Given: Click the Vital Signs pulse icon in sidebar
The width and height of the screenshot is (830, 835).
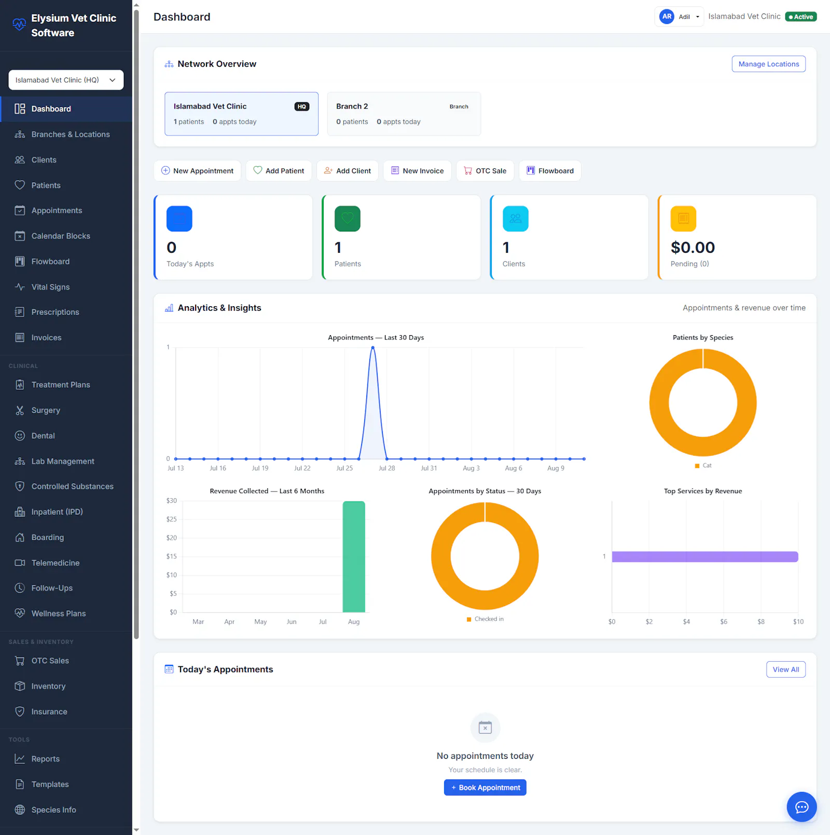Looking at the screenshot, I should coord(20,286).
